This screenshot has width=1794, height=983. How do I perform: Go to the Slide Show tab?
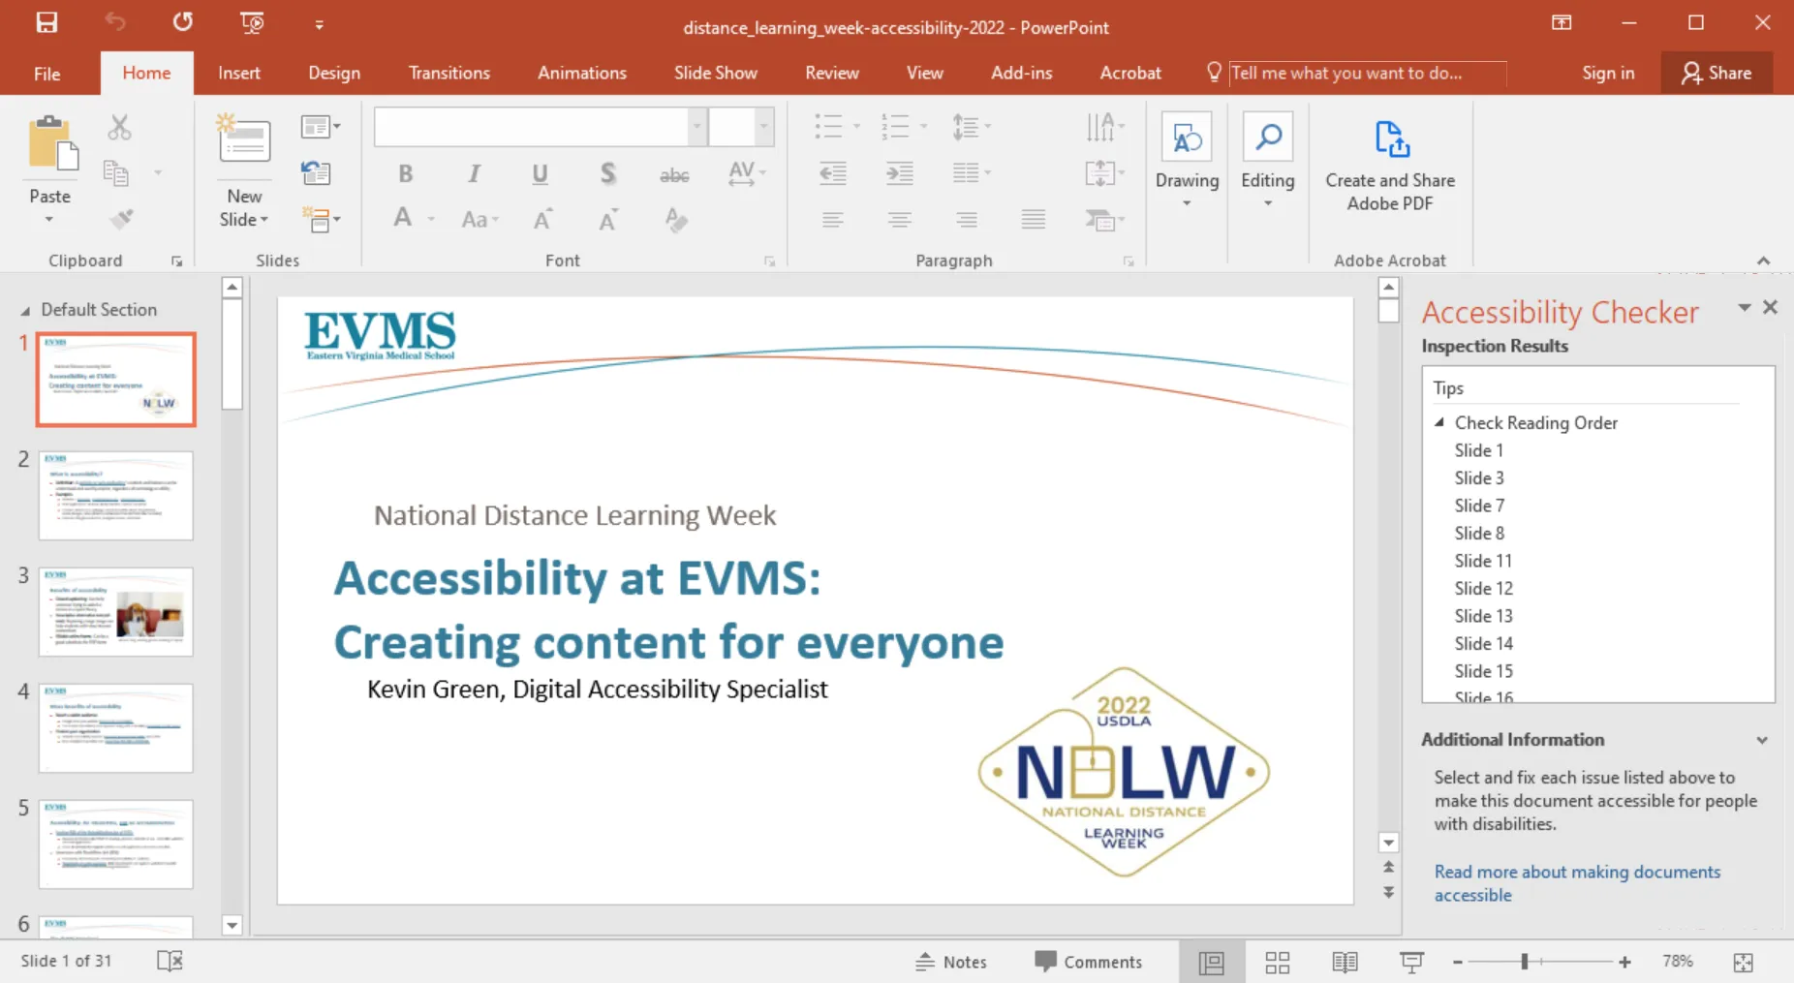tap(716, 73)
